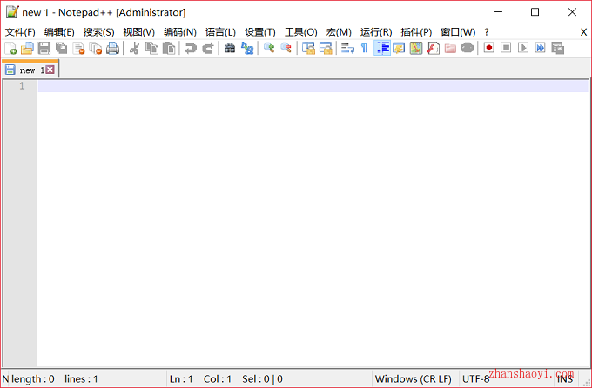The width and height of the screenshot is (592, 388).
Task: Run the macro multiple times
Action: [541, 48]
